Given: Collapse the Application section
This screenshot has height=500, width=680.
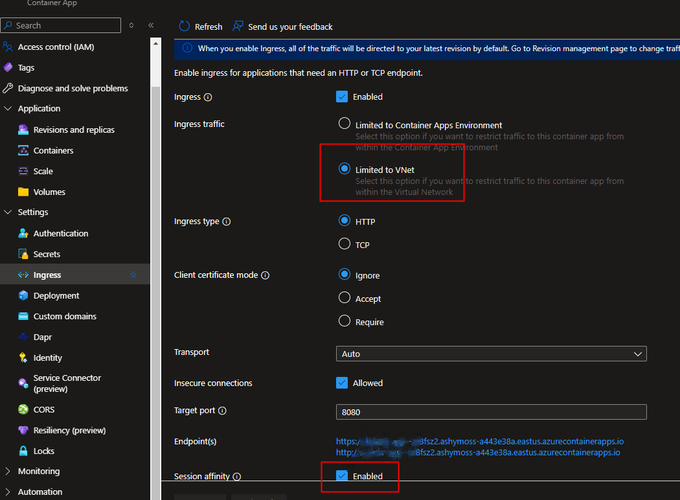Looking at the screenshot, I should coord(8,108).
